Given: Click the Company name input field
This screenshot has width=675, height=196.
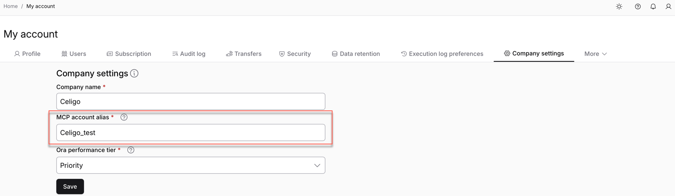Looking at the screenshot, I should coord(191,101).
